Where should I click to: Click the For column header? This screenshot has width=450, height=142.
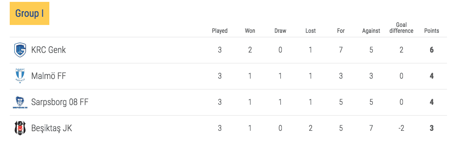point(341,31)
